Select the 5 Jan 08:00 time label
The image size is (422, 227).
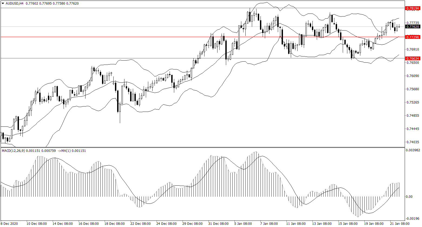pos(243,224)
